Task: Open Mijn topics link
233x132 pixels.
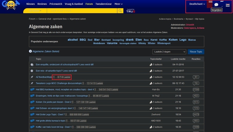Action: click(x=200, y=19)
